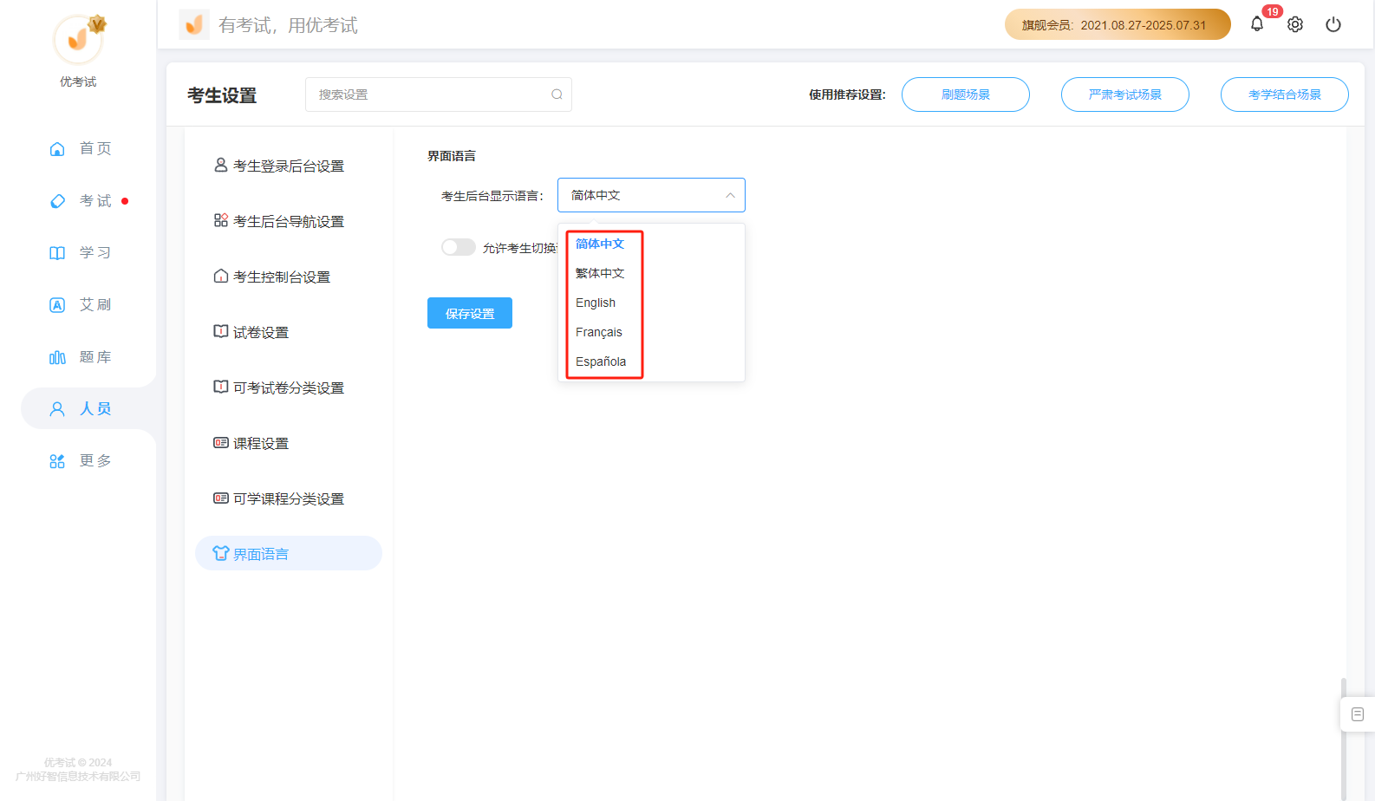
Task: Click the grid icon of 考生后台导航设置
Action: [x=221, y=220]
